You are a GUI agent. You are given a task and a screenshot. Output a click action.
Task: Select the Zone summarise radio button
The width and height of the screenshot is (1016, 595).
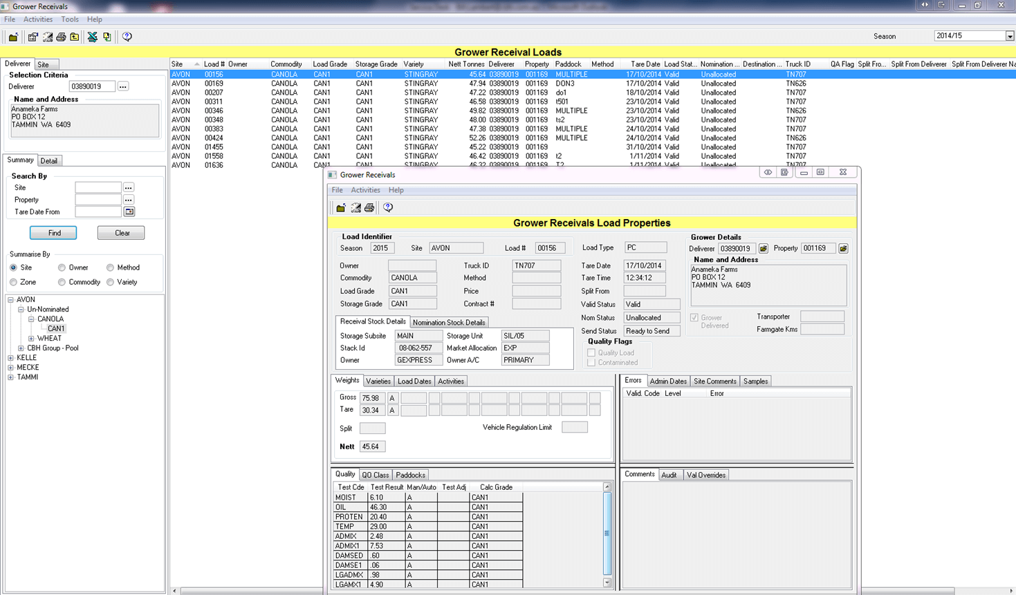pyautogui.click(x=13, y=282)
